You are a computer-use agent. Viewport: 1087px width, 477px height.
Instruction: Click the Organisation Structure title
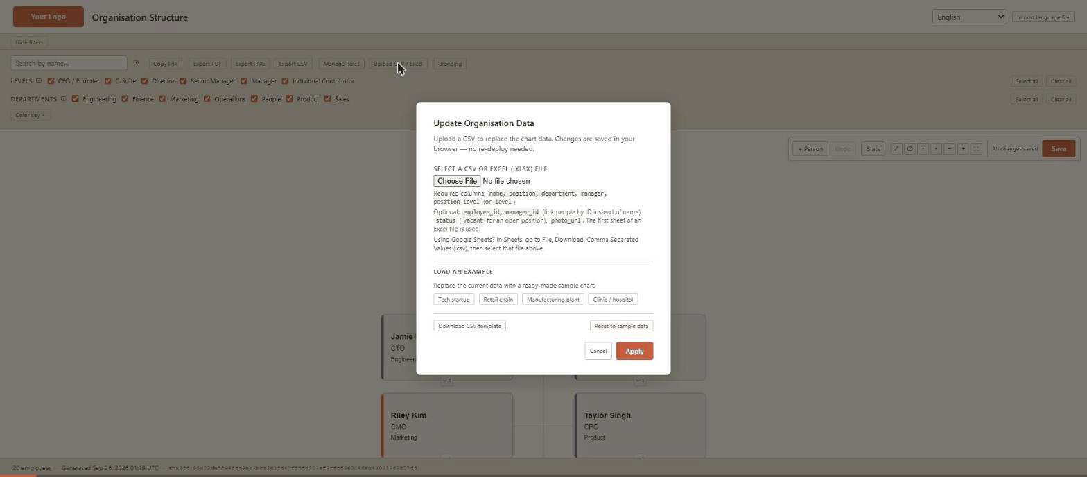[139, 17]
